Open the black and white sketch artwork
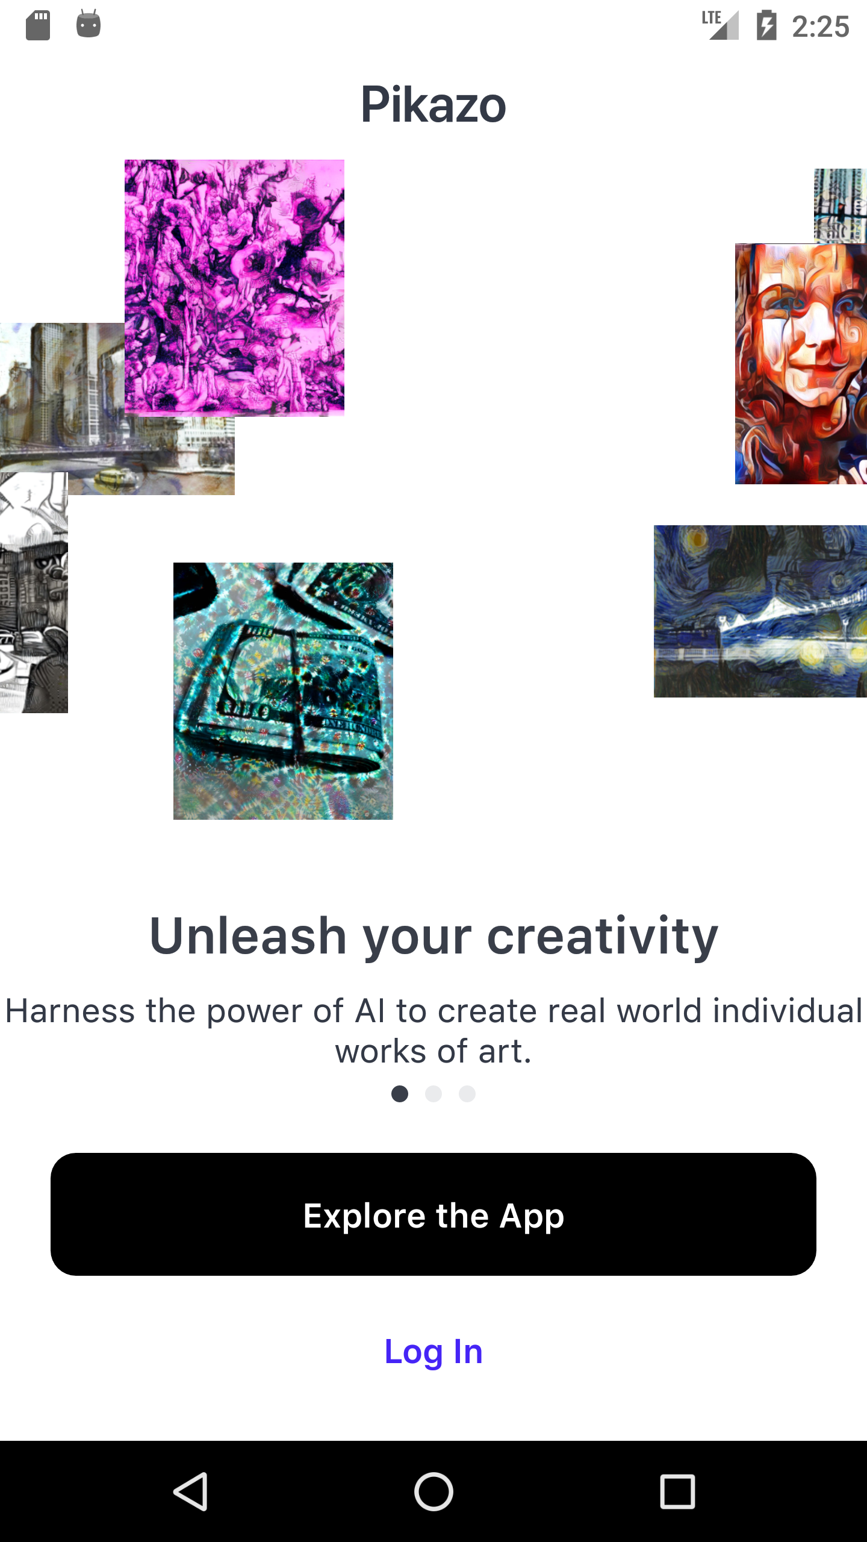The width and height of the screenshot is (867, 1542). point(34,592)
